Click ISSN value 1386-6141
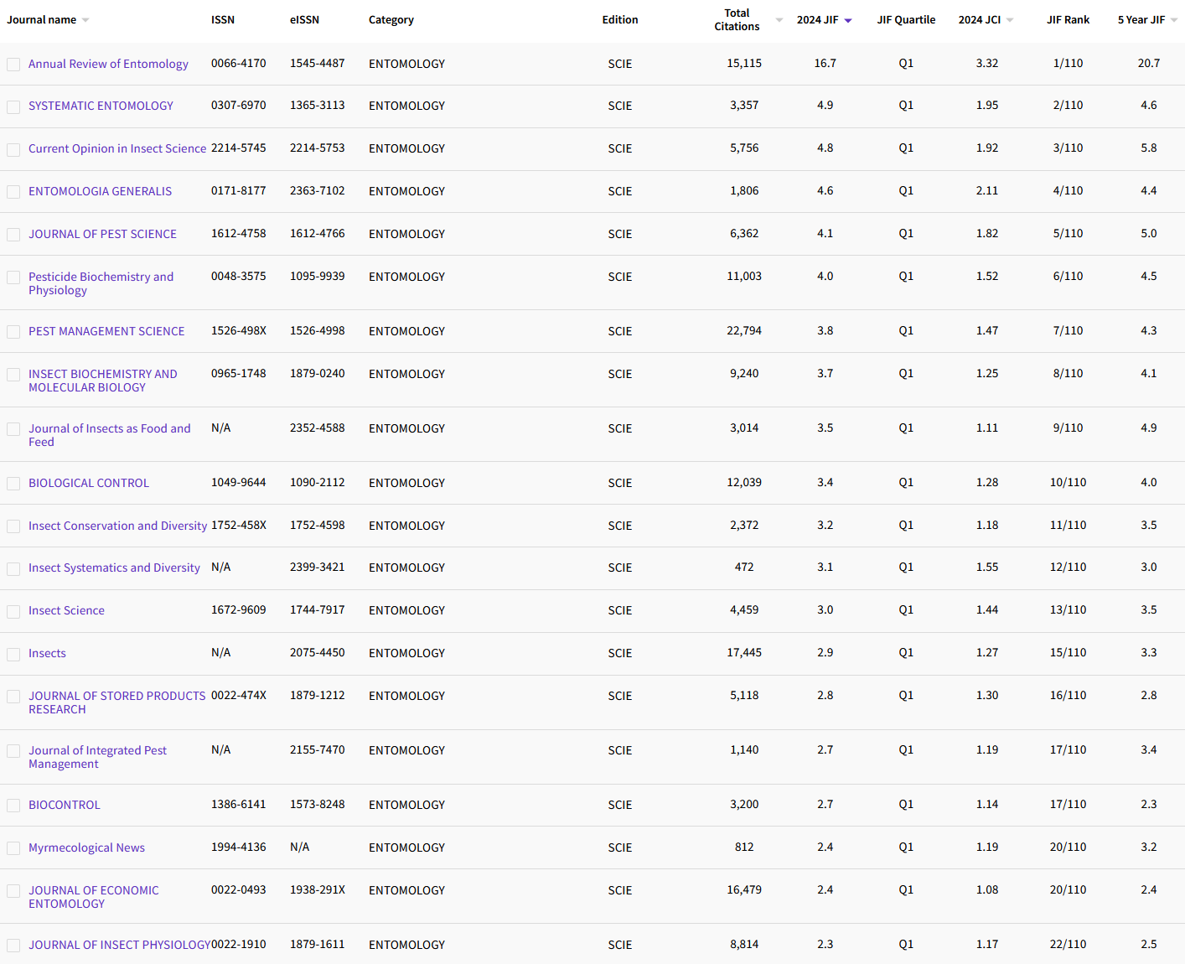 click(x=239, y=804)
